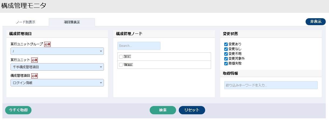The width and height of the screenshot is (329, 121).
Task: Check the first node checkbox in list
Action: click(x=121, y=57)
